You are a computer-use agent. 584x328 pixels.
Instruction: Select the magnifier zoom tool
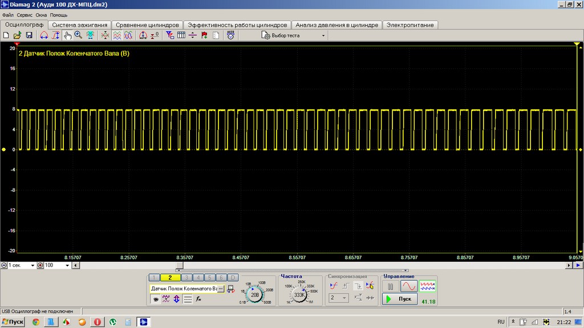pyautogui.click(x=78, y=35)
